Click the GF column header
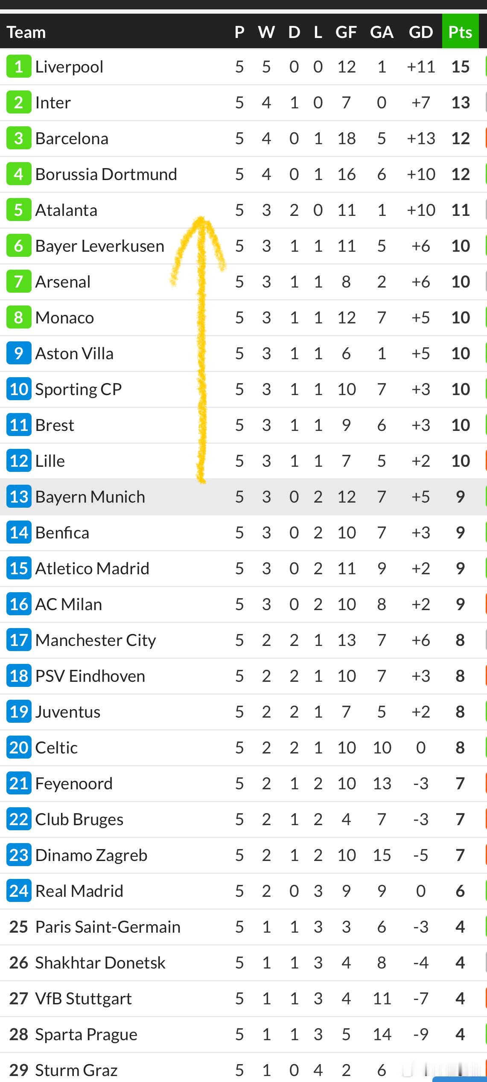487x1082 pixels. point(346,32)
